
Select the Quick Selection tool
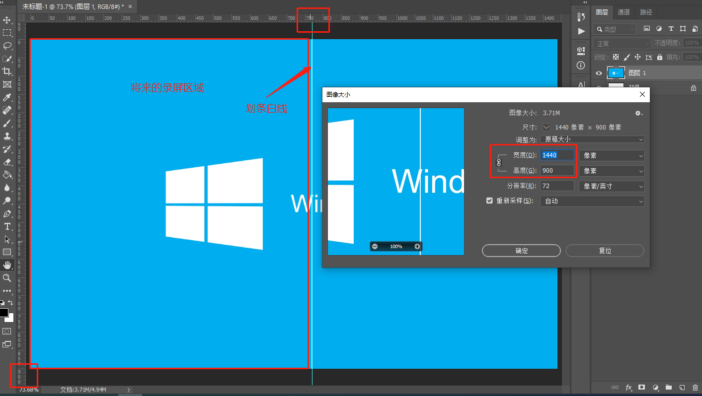click(7, 59)
